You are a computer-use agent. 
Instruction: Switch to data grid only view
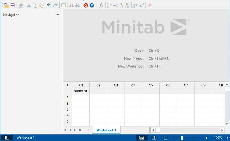point(154,138)
